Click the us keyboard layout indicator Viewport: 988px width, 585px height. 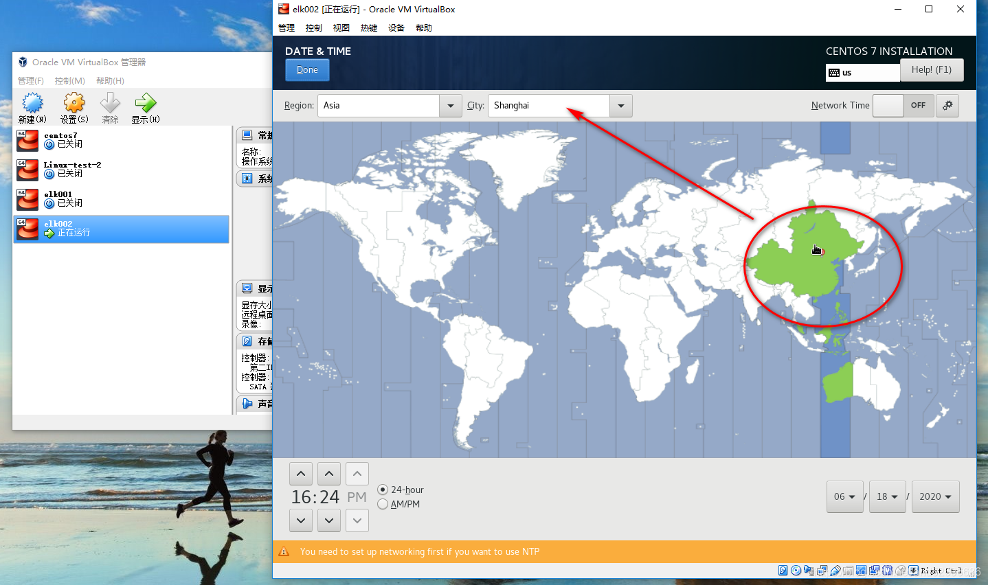863,73
